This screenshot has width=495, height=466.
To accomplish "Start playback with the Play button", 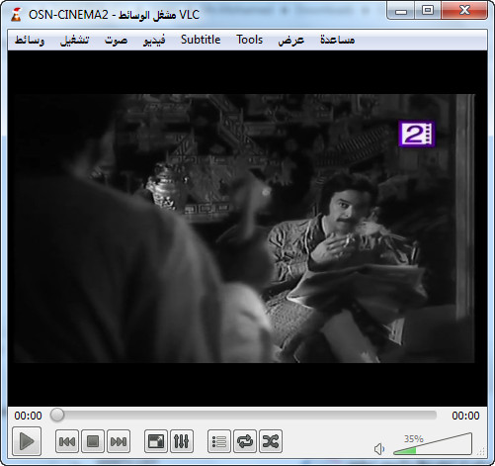I will tap(27, 441).
